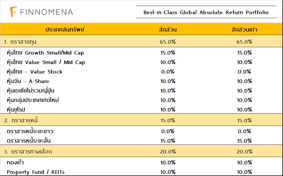283x176 pixels.
Task: Click the หุ้นเอเชียไม่รวมญี่ปุ่น row label
Action: (32, 91)
